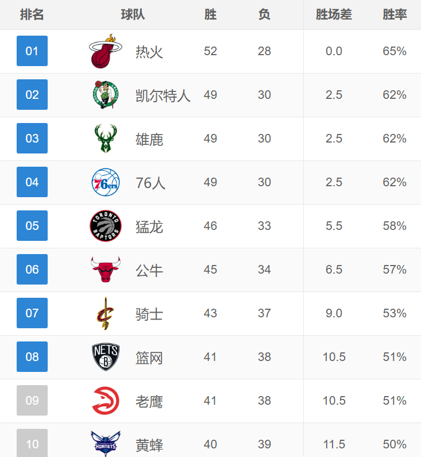
Task: Select the blue rank 08 badge
Action: coord(32,357)
